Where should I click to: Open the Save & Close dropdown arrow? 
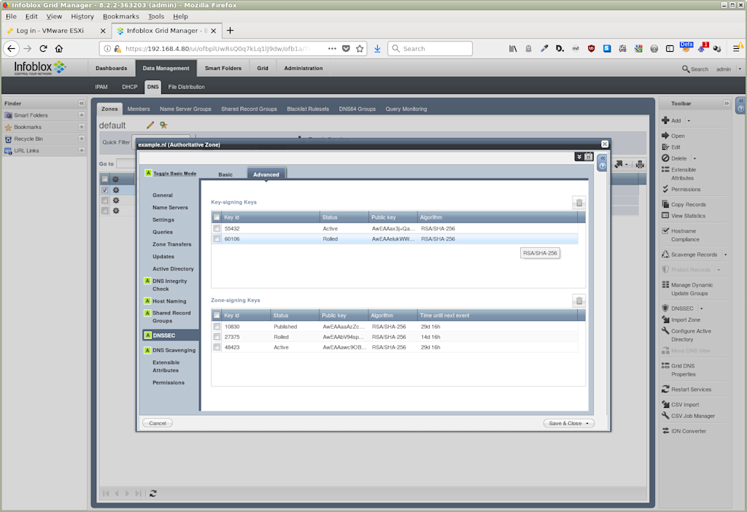pyautogui.click(x=587, y=424)
